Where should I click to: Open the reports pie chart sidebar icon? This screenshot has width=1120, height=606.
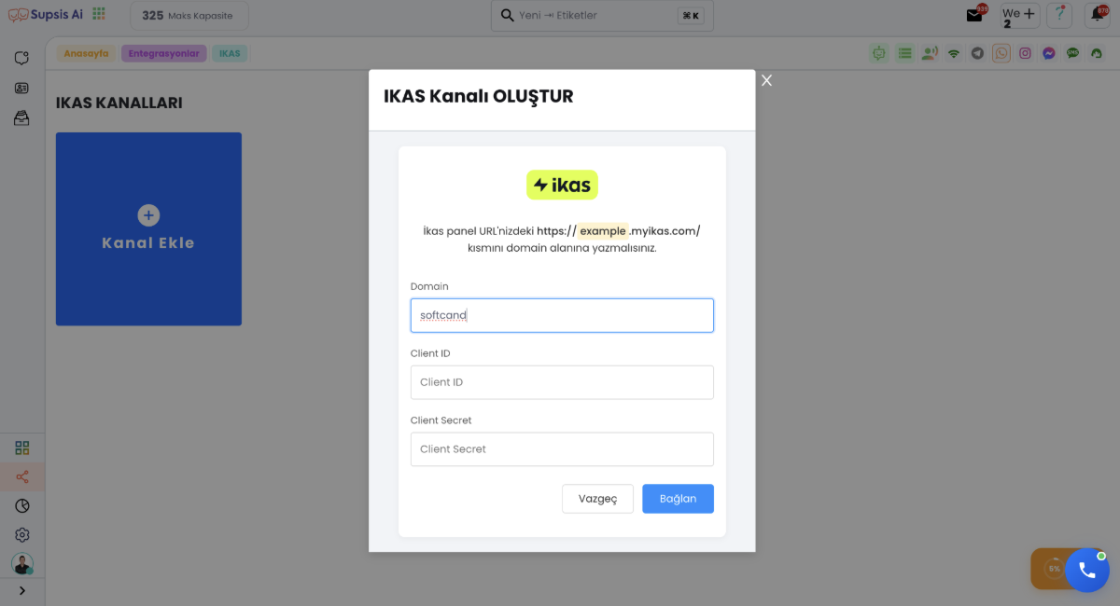22,506
